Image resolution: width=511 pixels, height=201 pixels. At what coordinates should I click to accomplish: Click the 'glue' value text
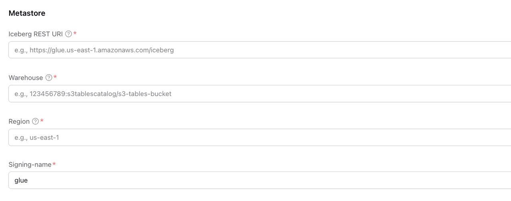pyautogui.click(x=21, y=180)
